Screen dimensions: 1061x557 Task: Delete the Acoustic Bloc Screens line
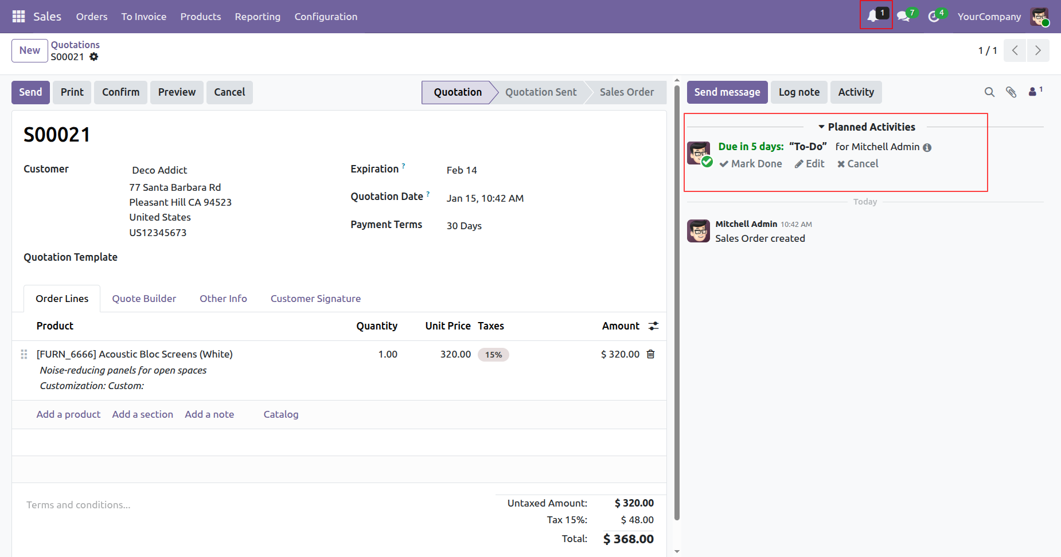(x=650, y=354)
